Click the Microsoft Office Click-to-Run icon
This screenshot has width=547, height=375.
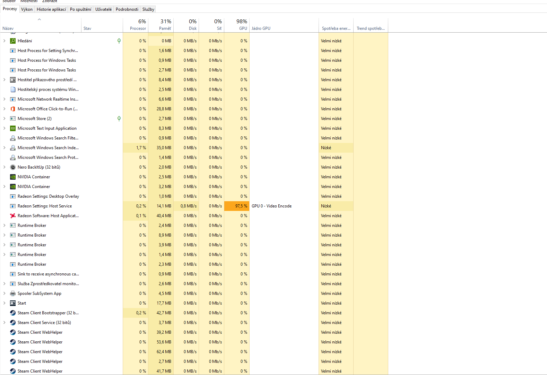(13, 109)
